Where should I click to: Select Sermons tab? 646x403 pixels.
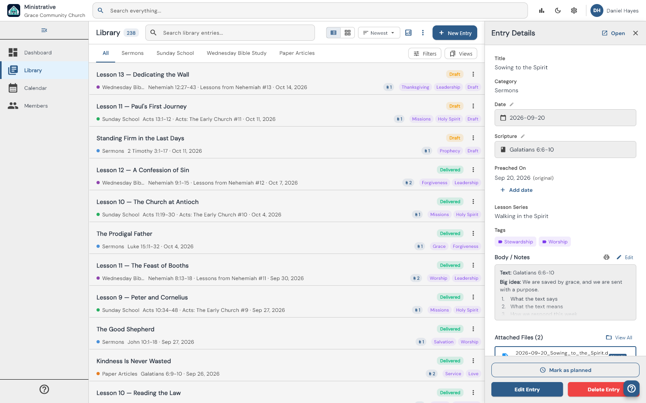tap(132, 53)
